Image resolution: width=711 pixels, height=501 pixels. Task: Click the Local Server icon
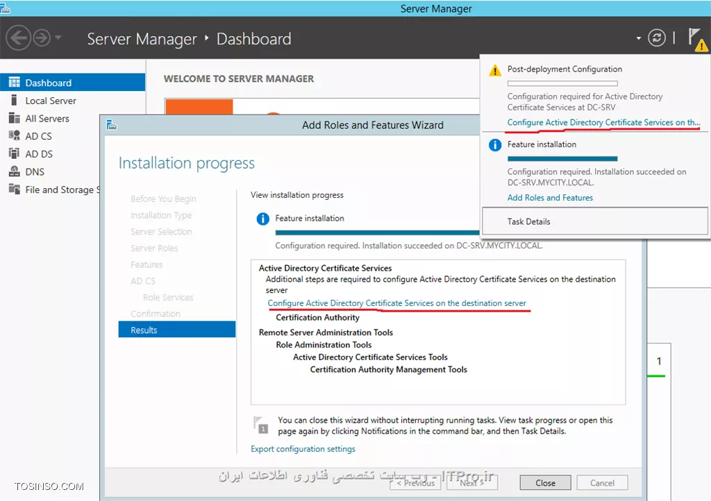click(x=14, y=100)
